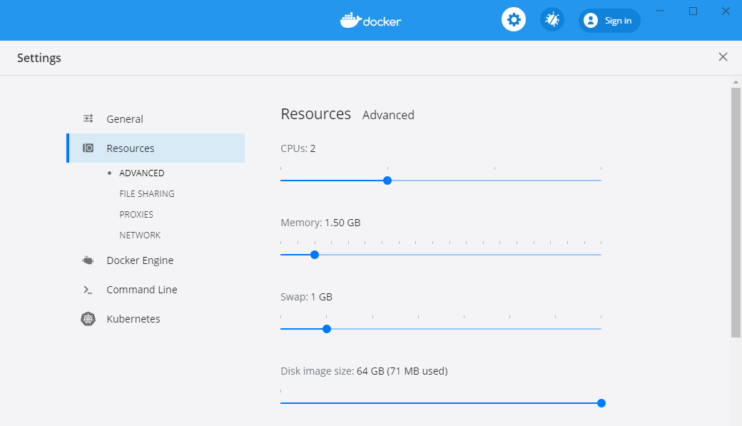Click the General sliders icon

pos(88,118)
